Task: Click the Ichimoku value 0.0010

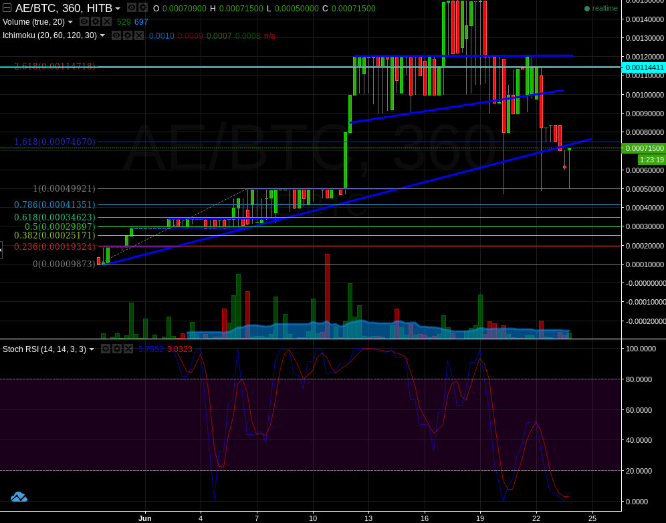Action: pos(161,36)
